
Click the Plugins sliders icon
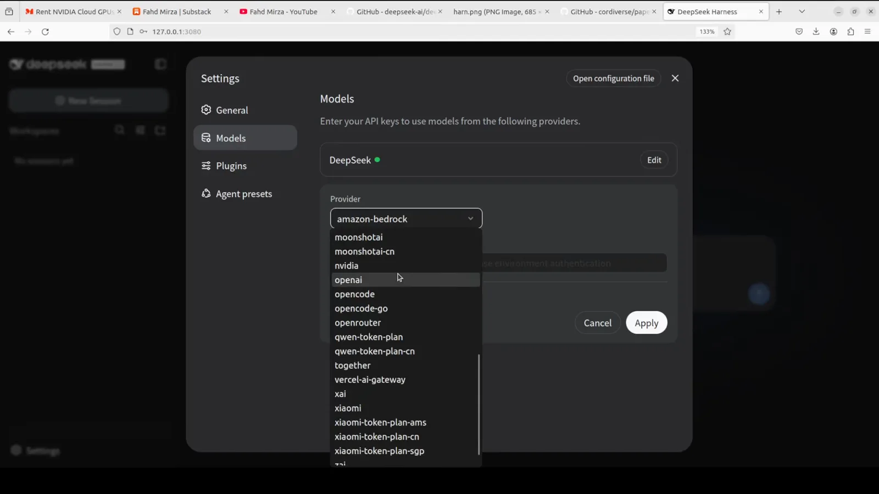click(206, 166)
